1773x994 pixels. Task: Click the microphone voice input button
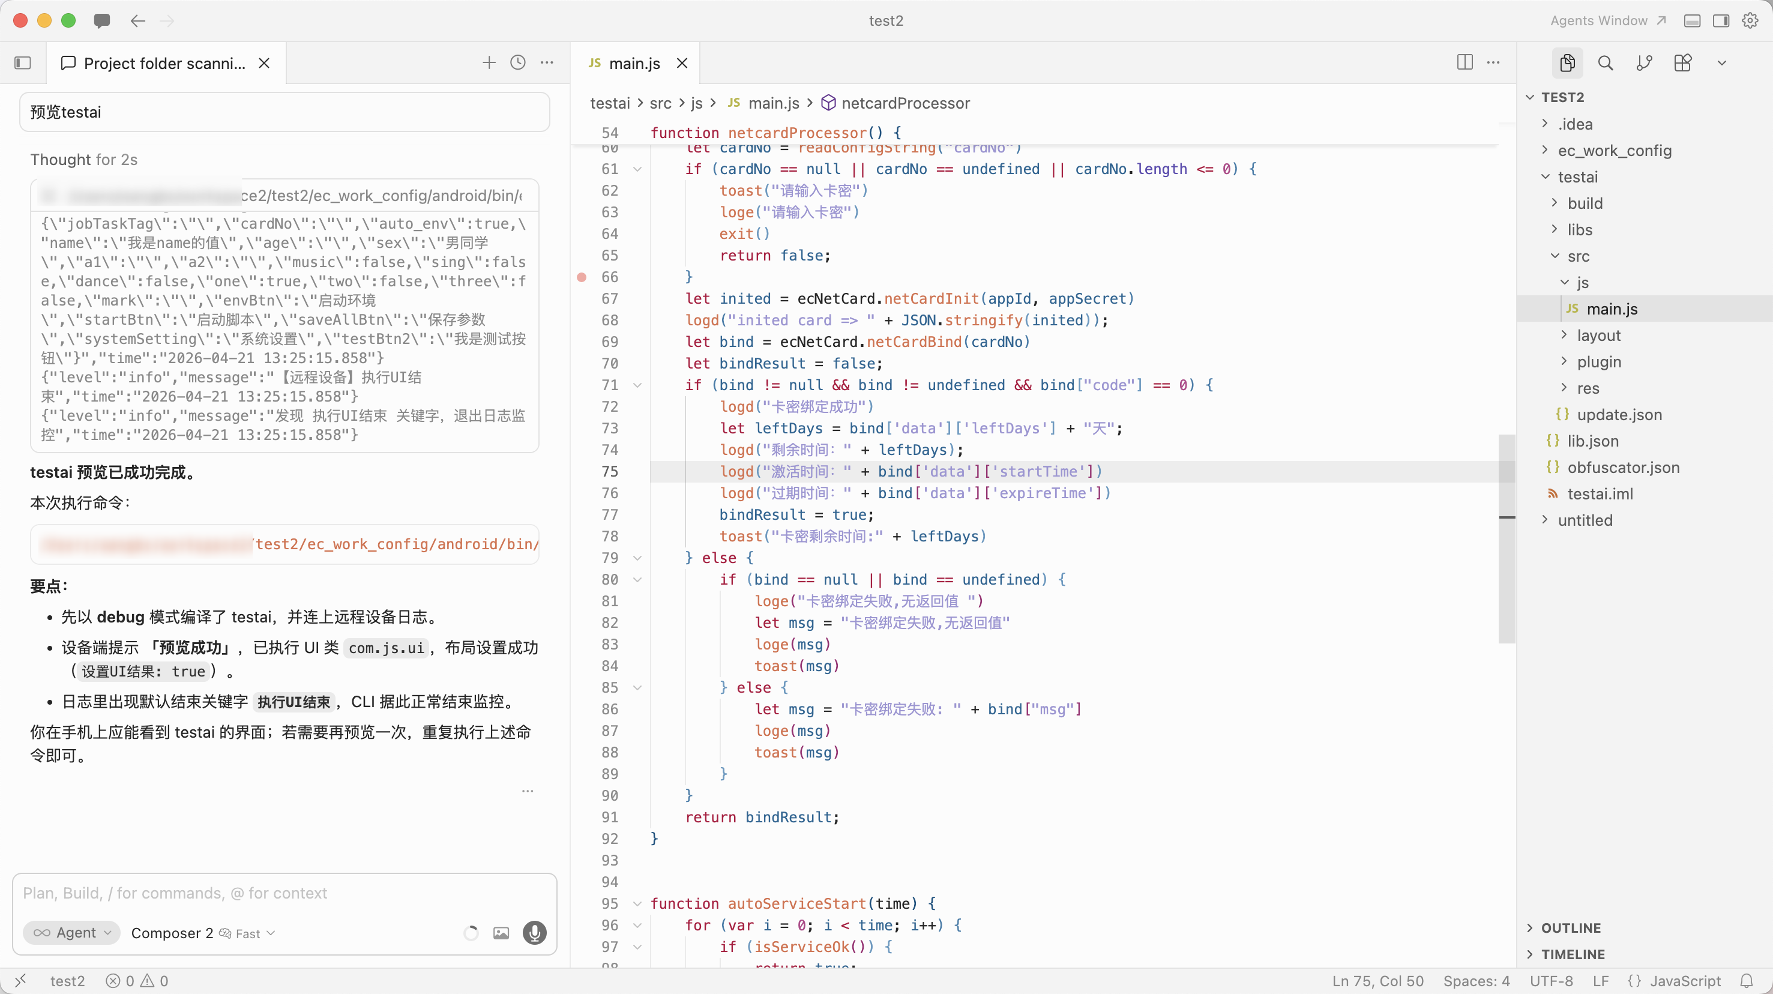tap(534, 933)
